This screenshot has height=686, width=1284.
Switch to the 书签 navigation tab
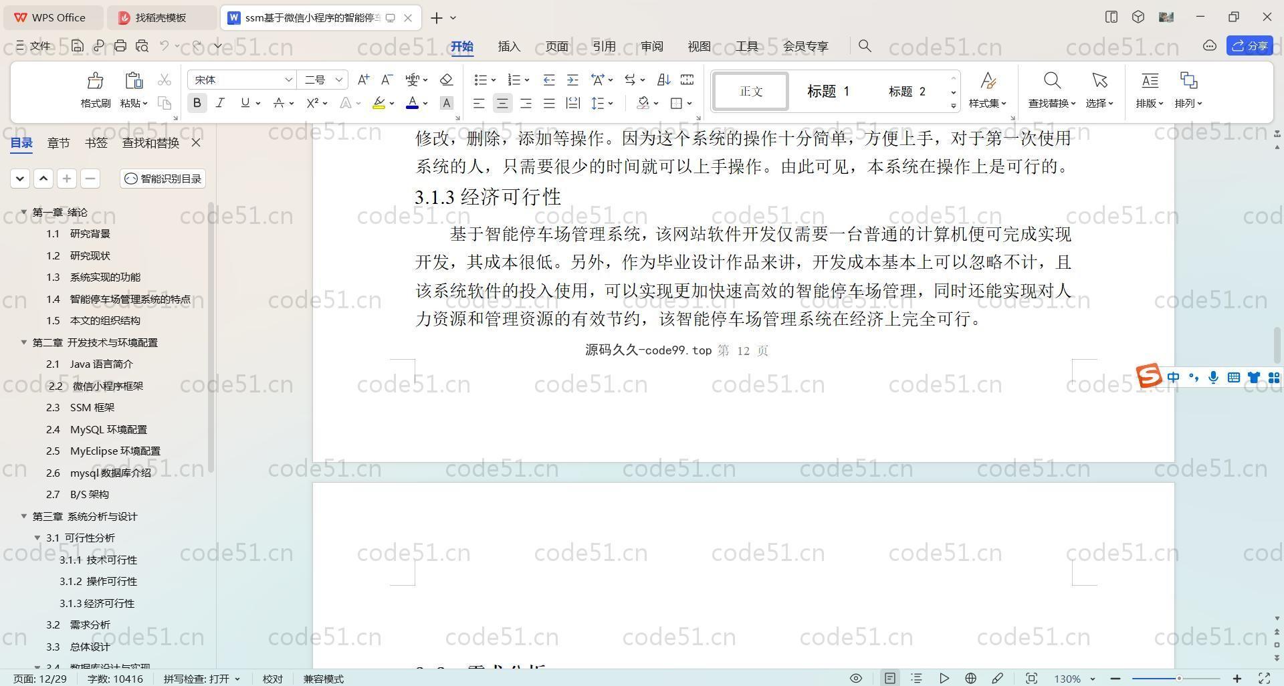[96, 142]
